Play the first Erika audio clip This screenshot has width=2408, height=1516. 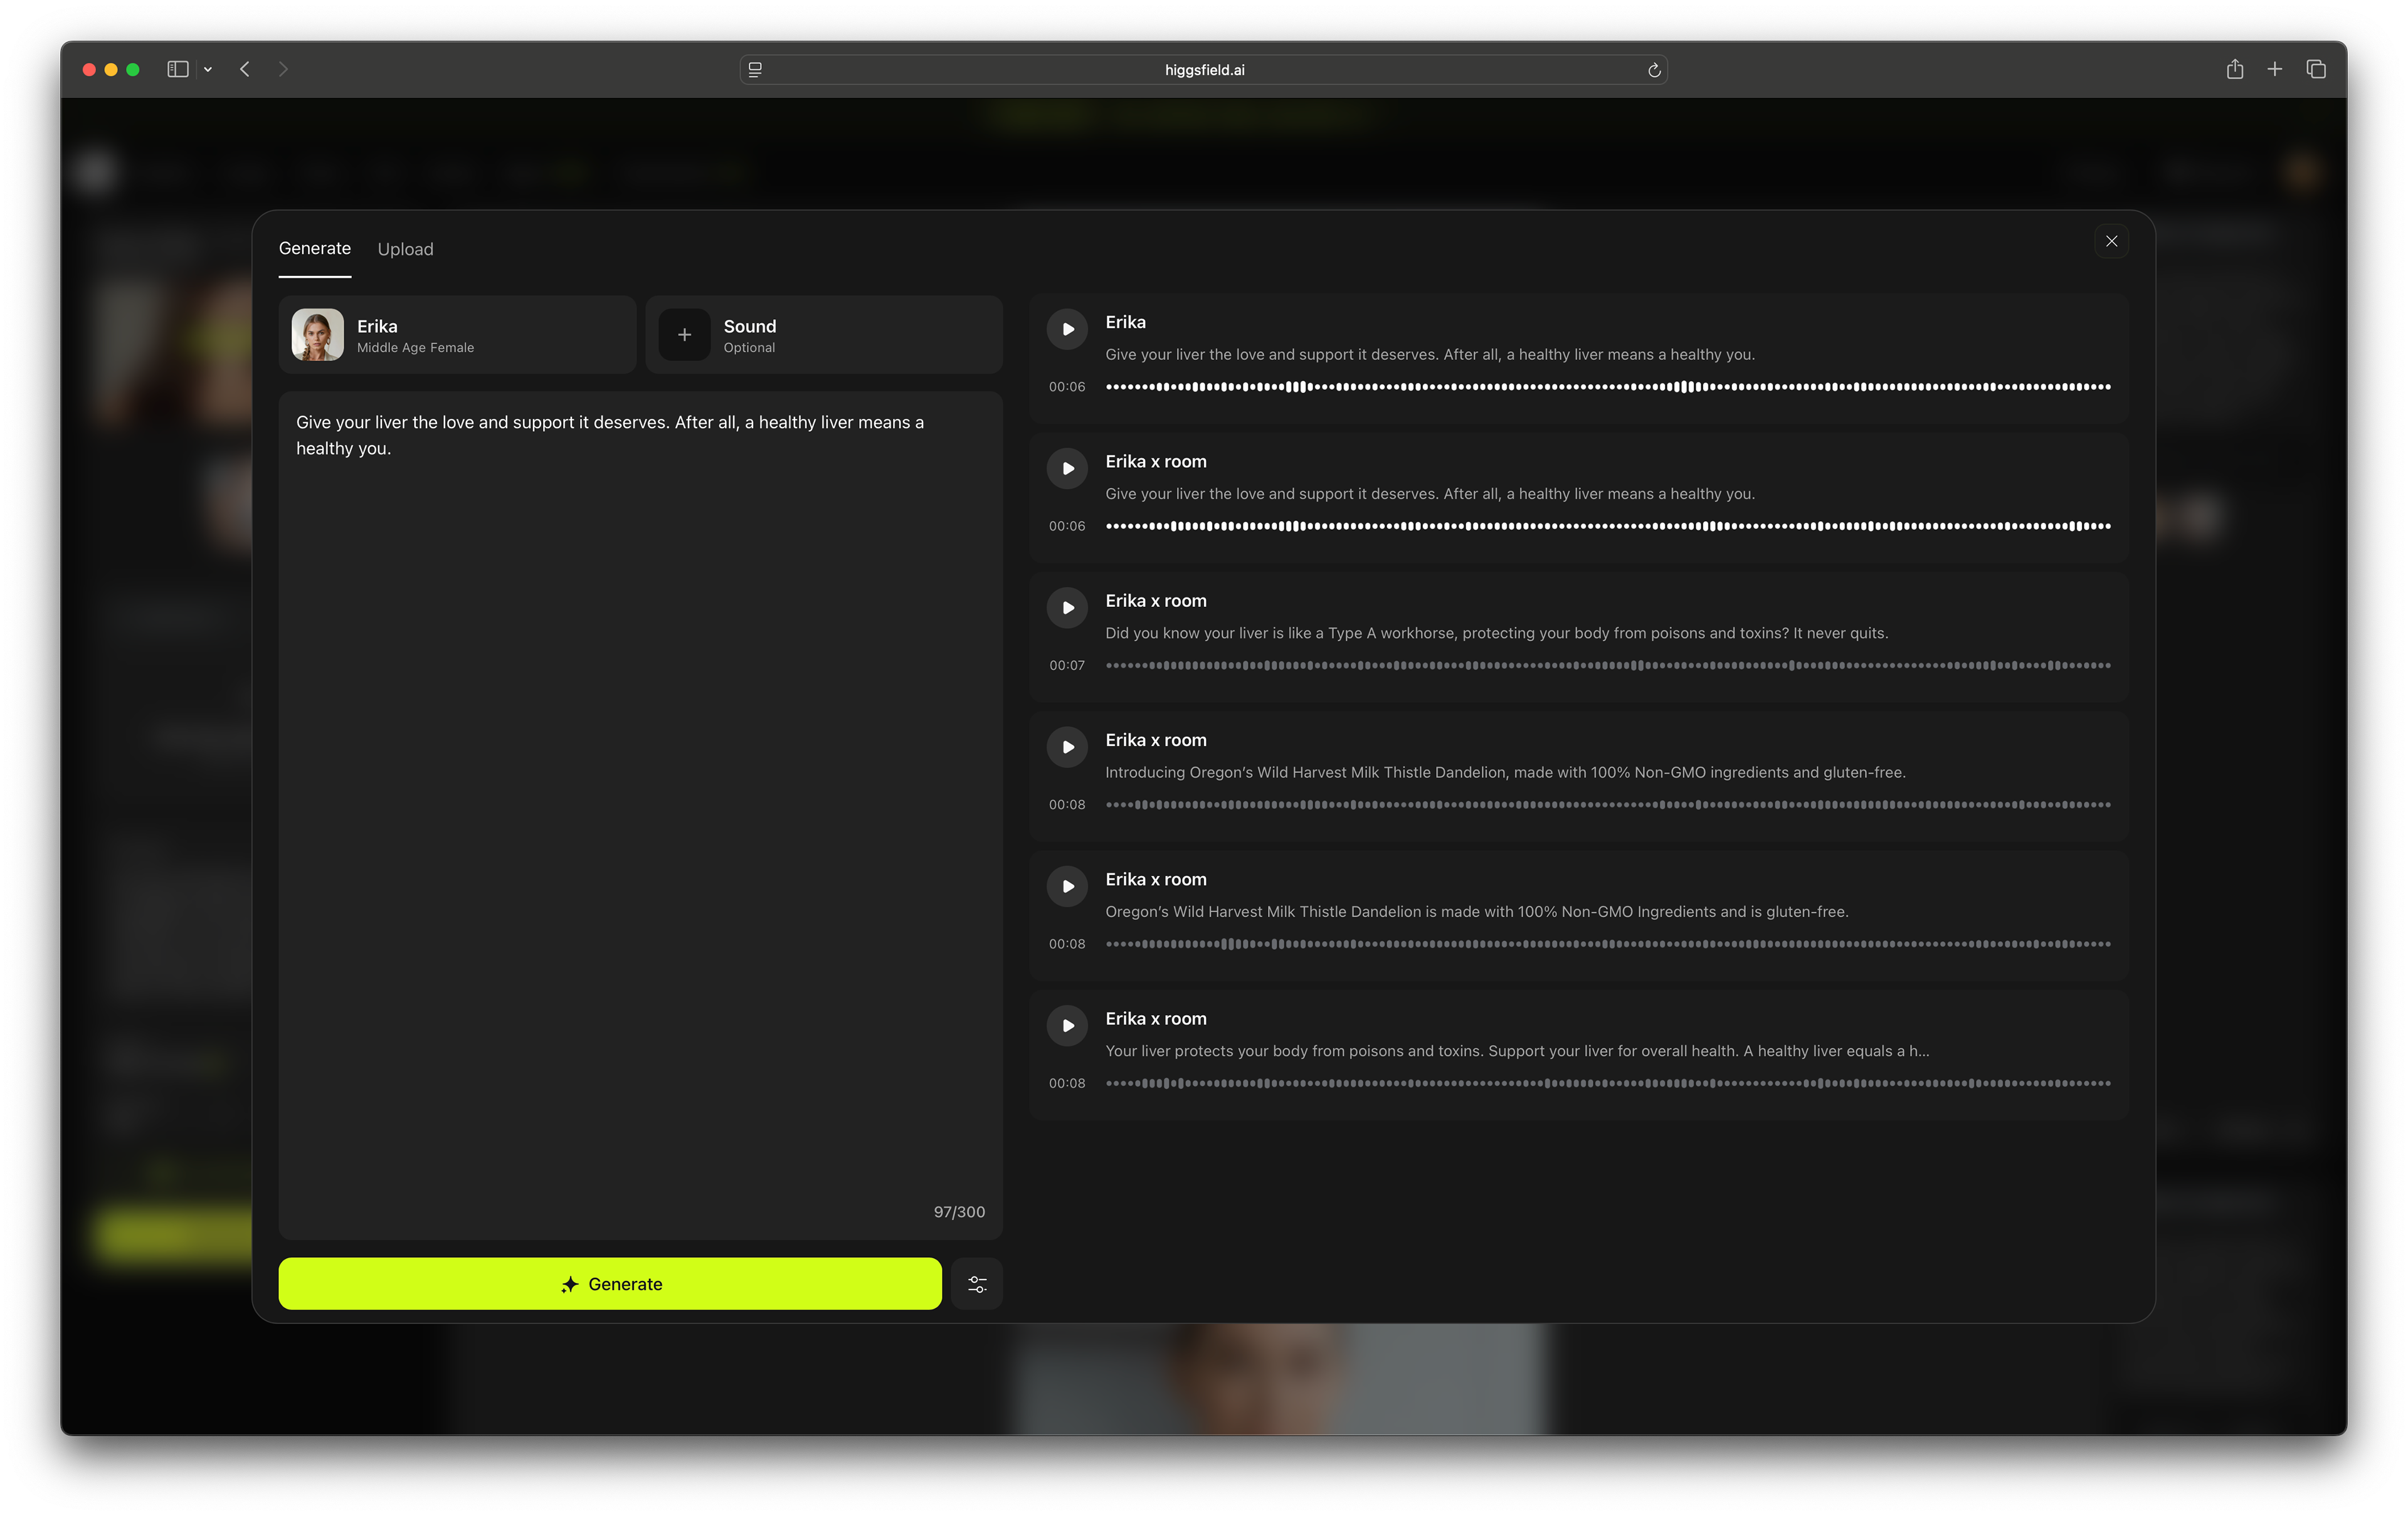point(1067,329)
